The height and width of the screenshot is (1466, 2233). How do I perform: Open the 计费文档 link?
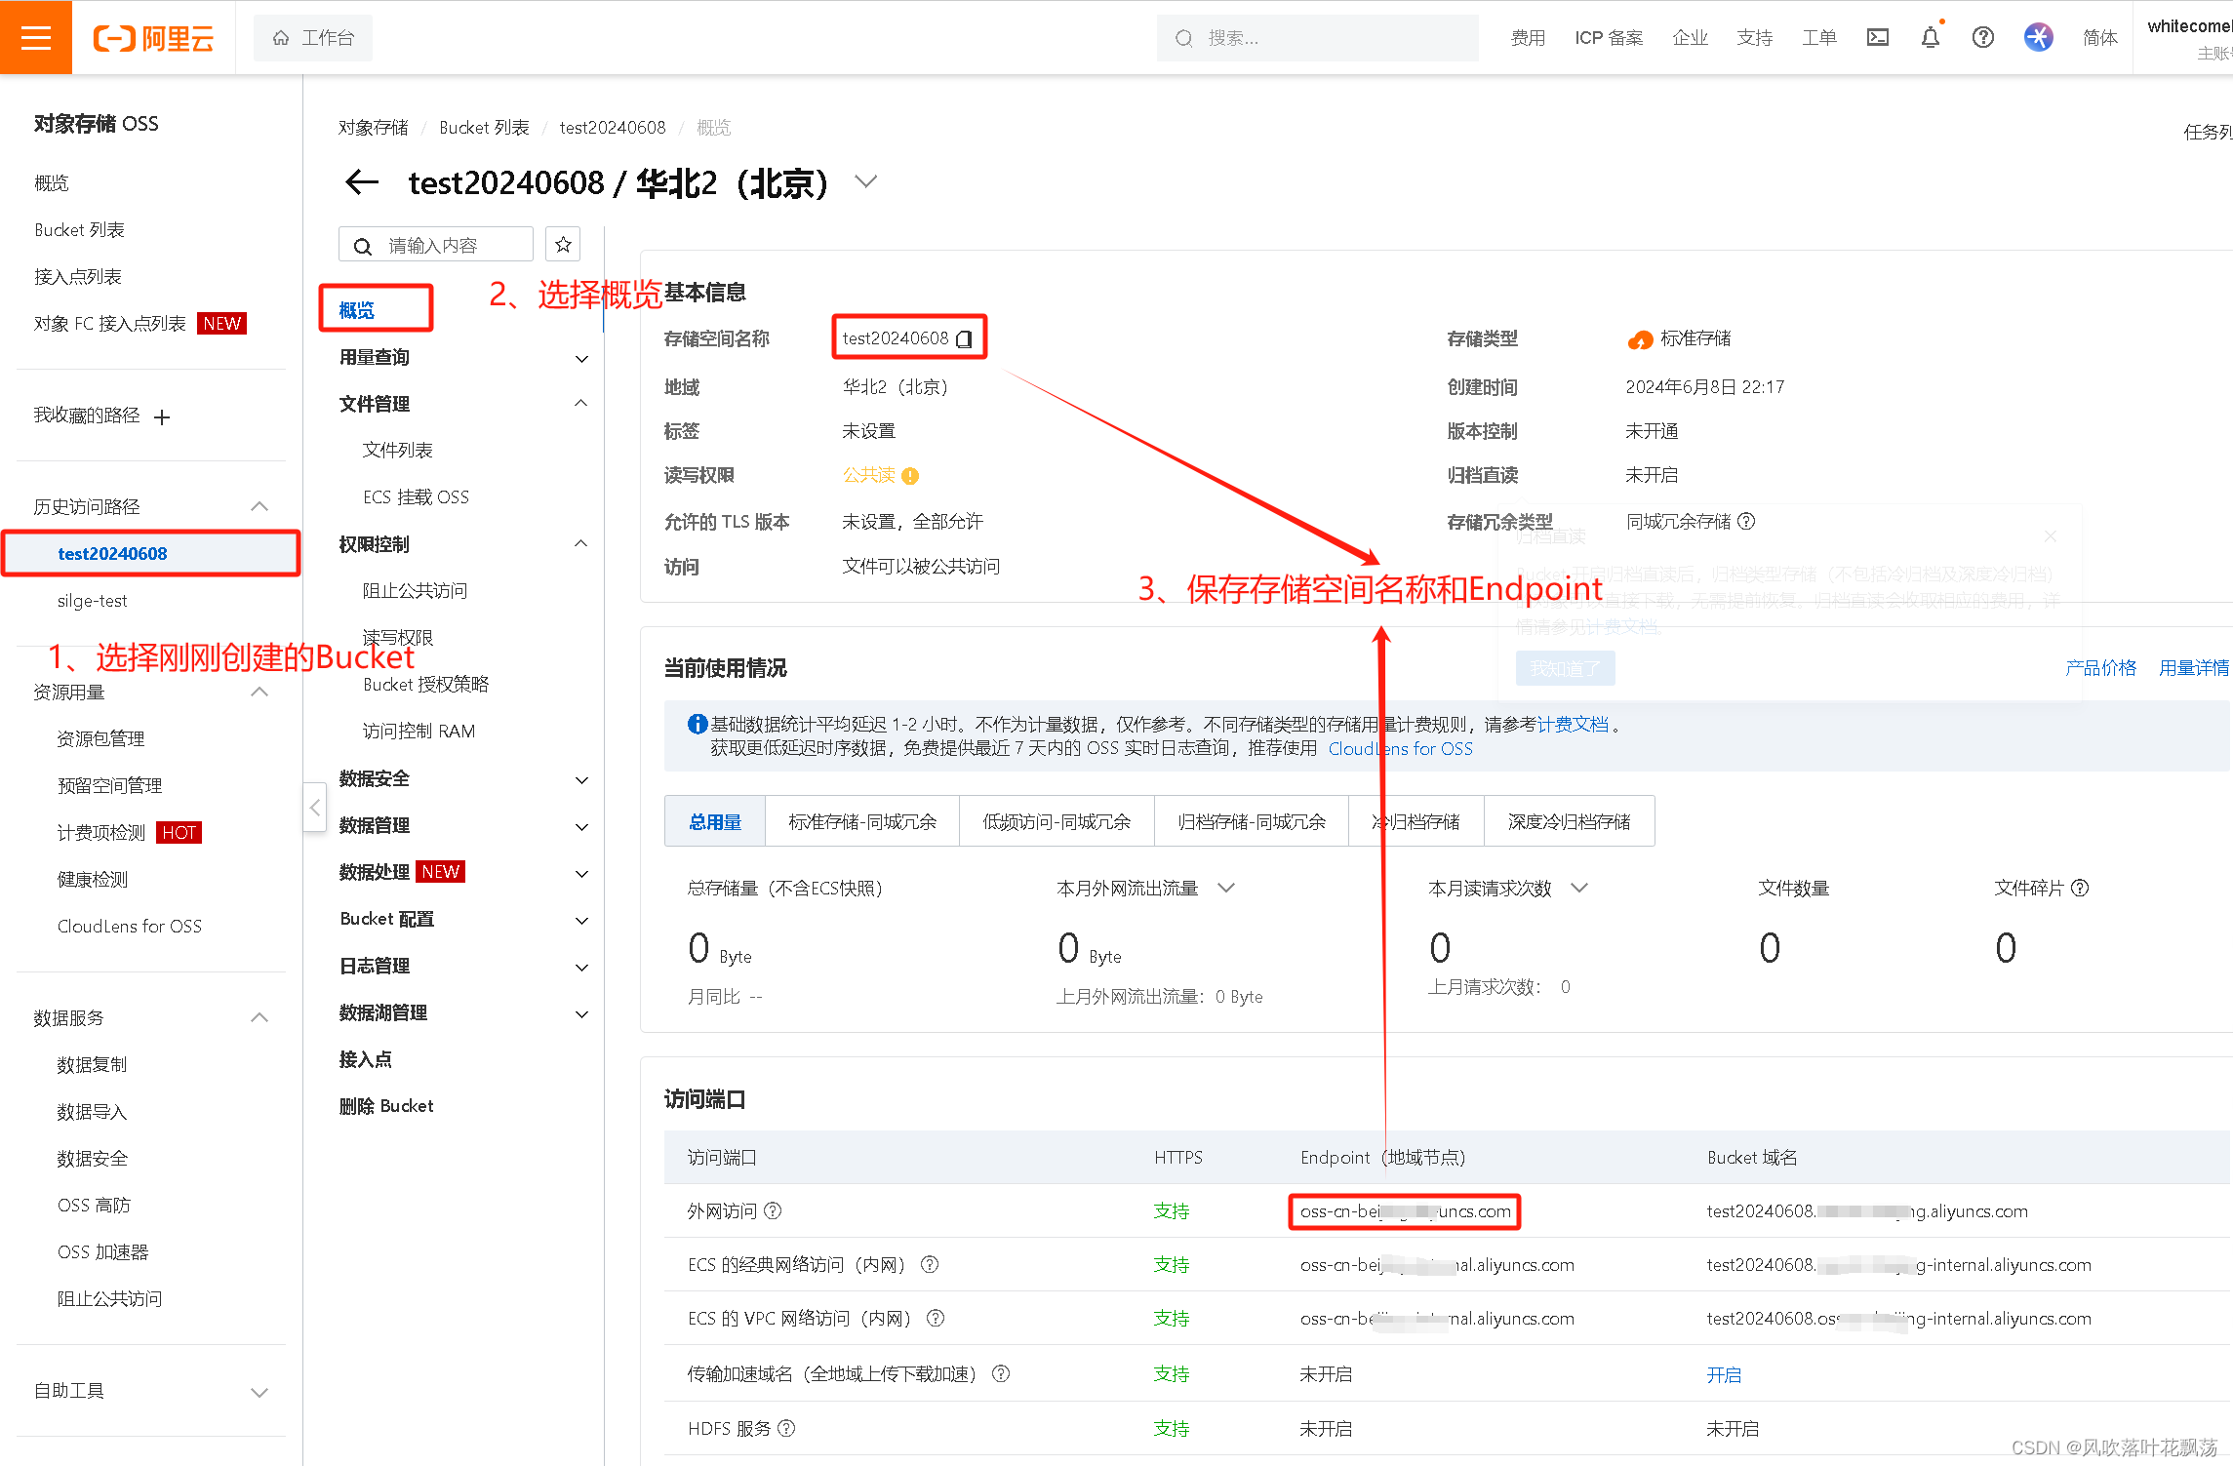click(x=1573, y=724)
